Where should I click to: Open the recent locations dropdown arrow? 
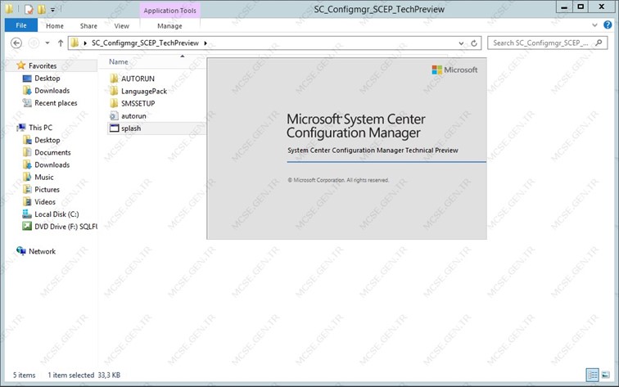[x=47, y=43]
